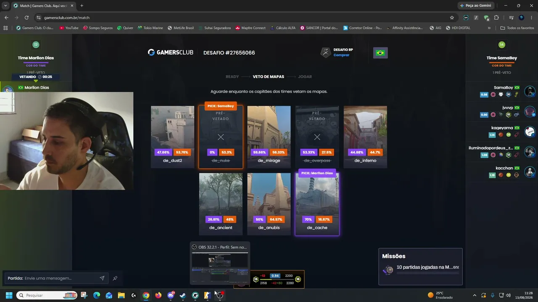
Task: Select the de_ancient map card
Action: [221, 204]
